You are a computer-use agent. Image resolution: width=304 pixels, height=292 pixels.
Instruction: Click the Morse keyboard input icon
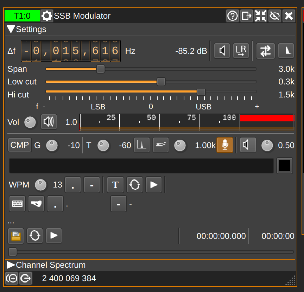17,204
